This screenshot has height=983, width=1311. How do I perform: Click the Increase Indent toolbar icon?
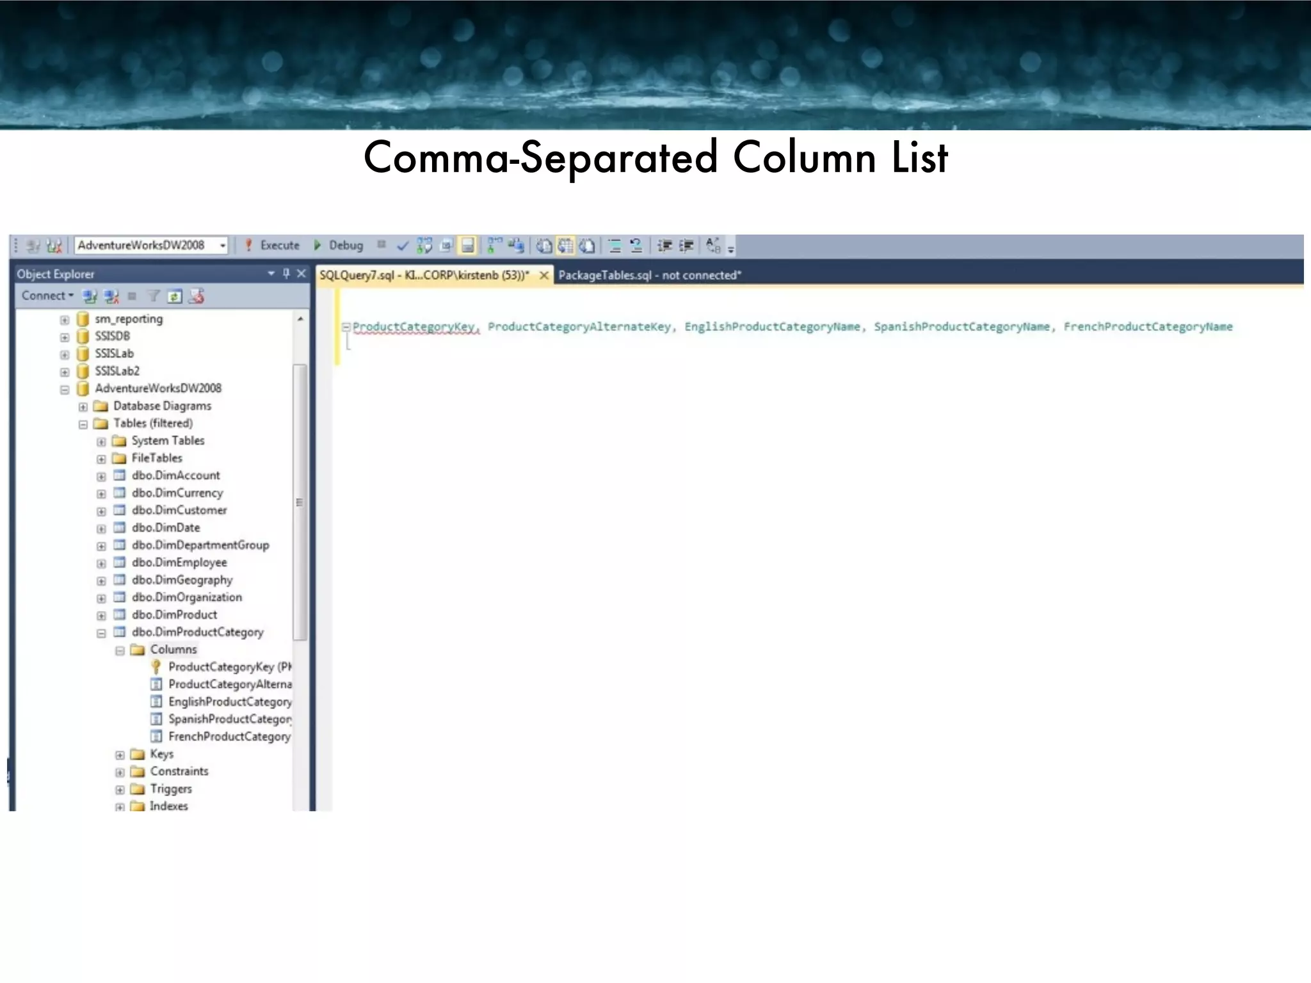tap(686, 246)
